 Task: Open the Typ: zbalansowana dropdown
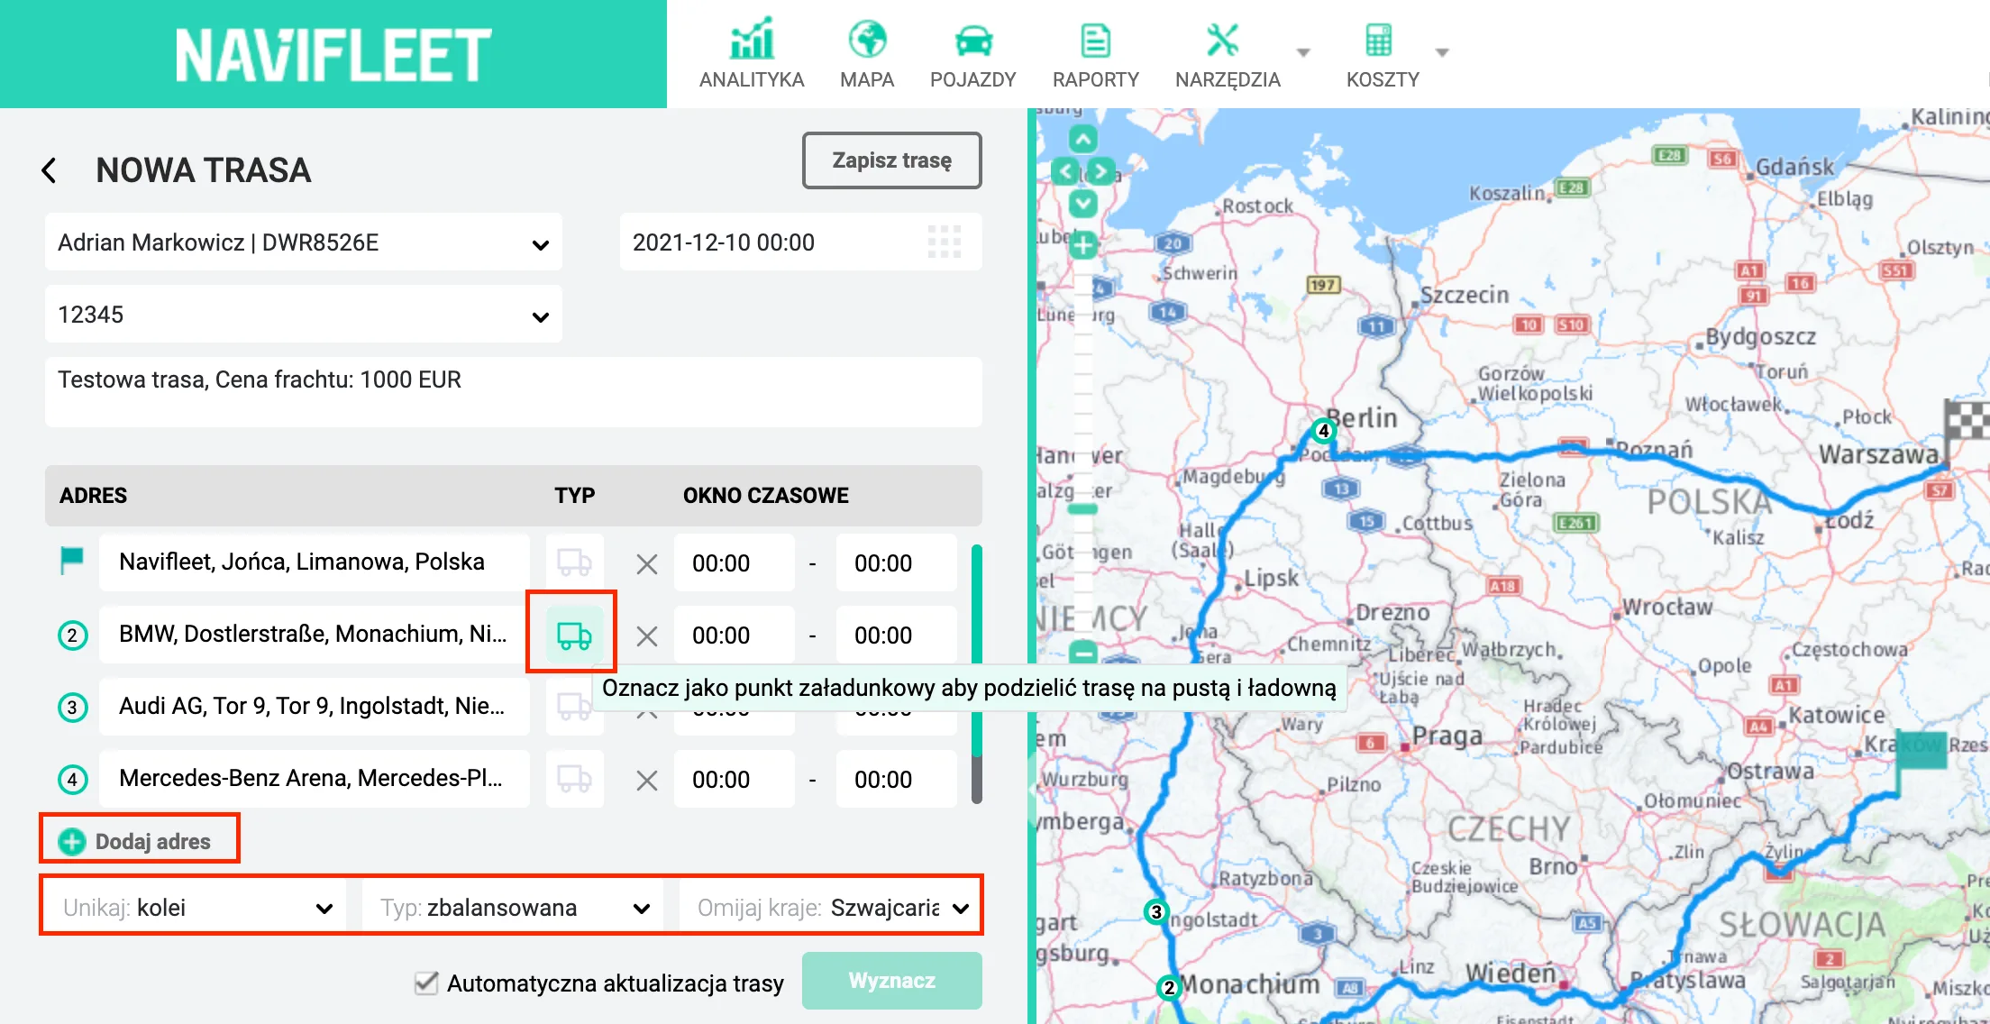[x=513, y=908]
